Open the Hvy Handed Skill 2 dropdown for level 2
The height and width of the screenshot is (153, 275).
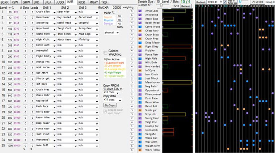click(x=67, y=18)
